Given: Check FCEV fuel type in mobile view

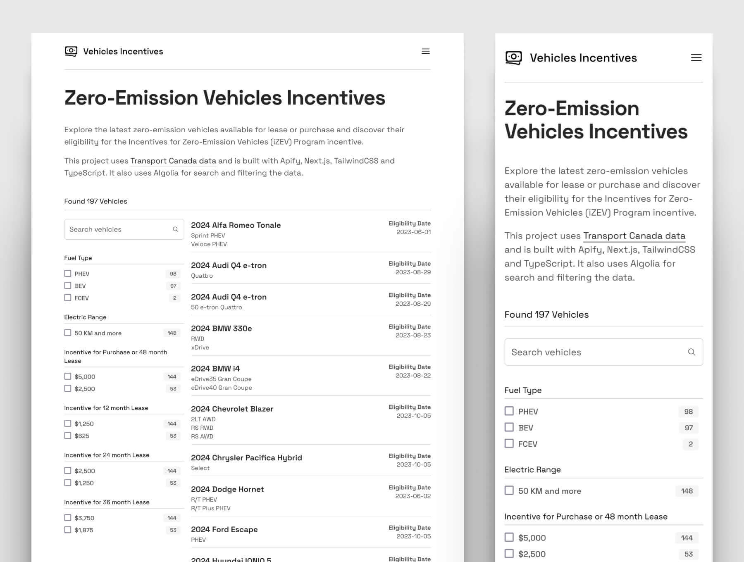Looking at the screenshot, I should tap(509, 444).
